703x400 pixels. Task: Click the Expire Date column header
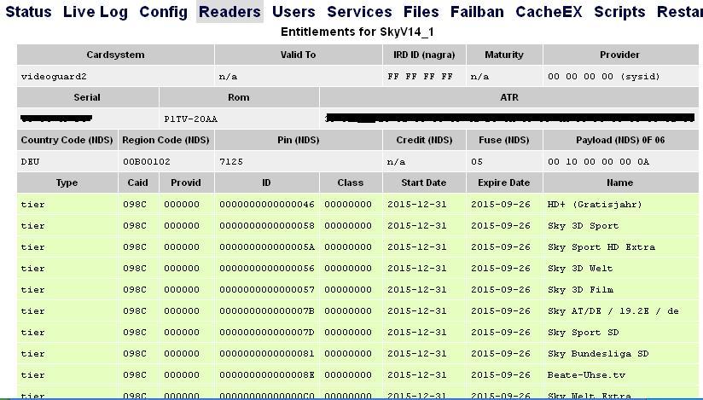coord(503,183)
